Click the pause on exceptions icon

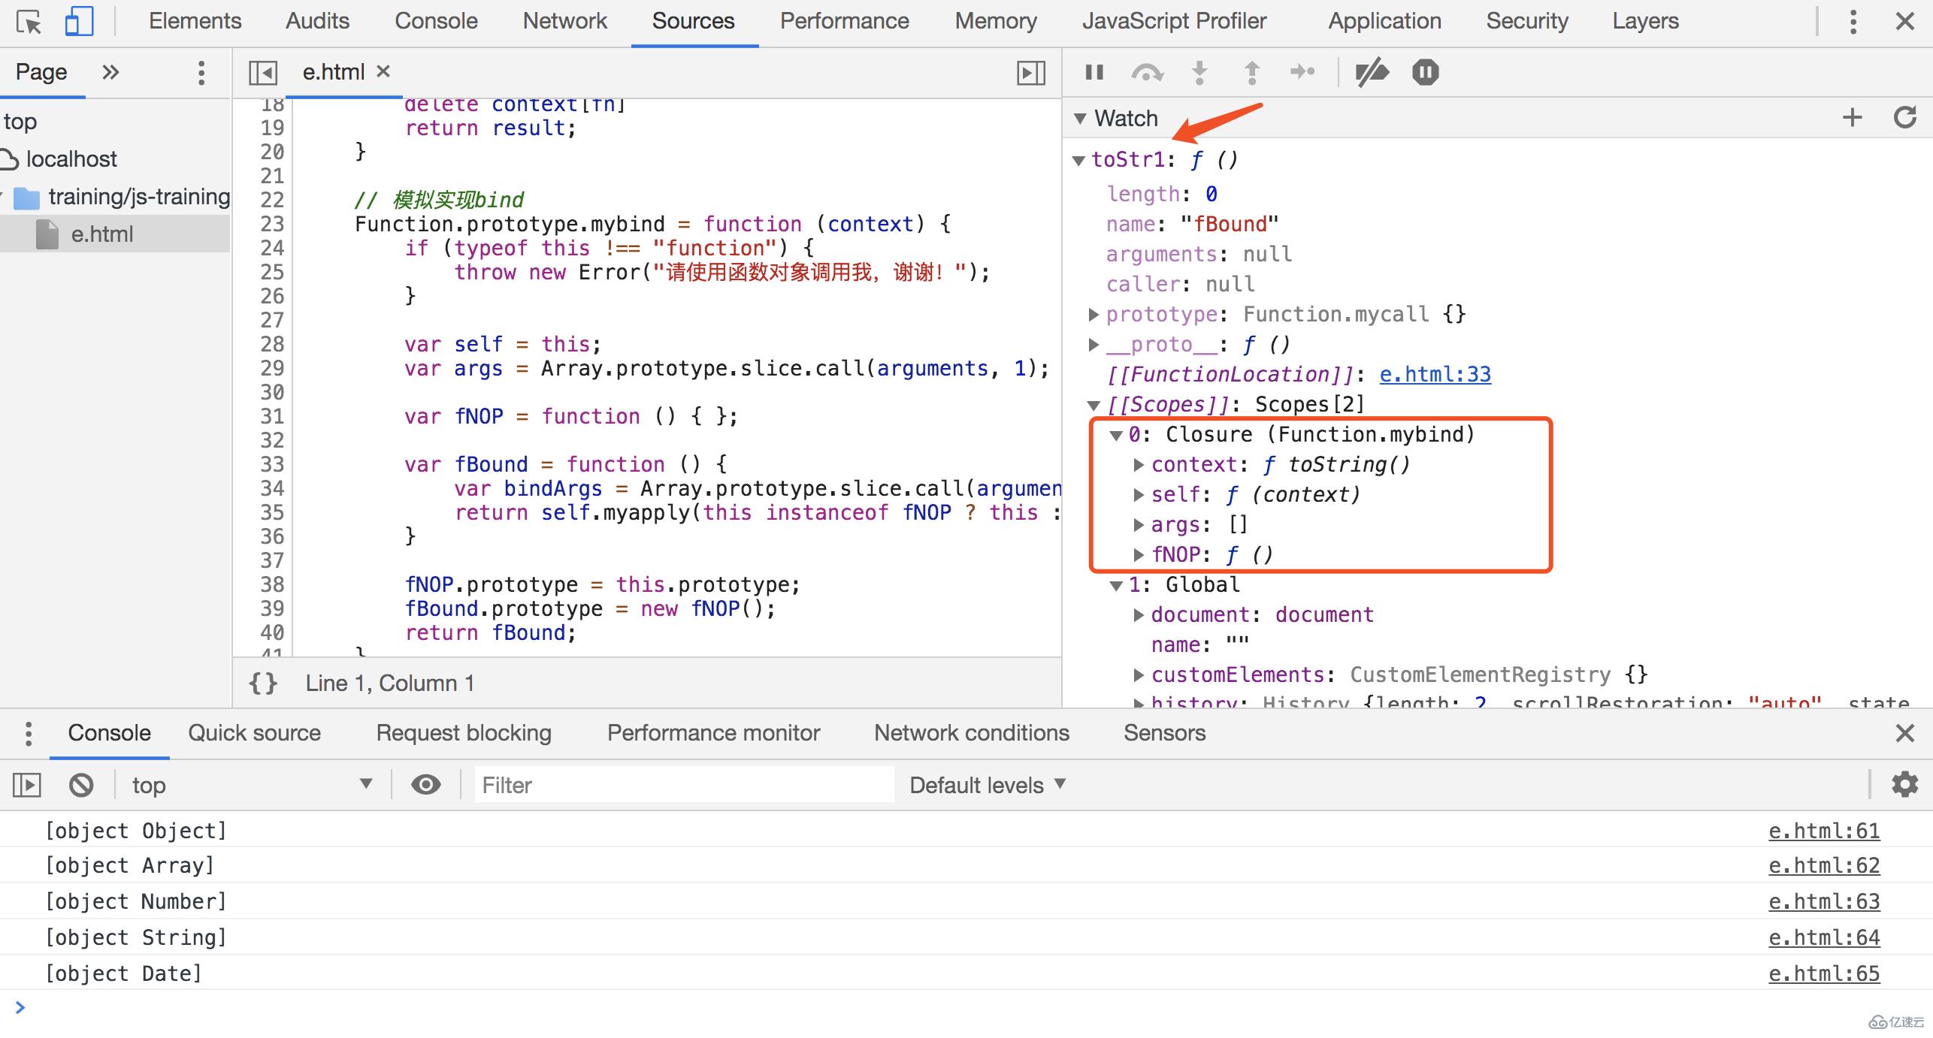point(1424,73)
